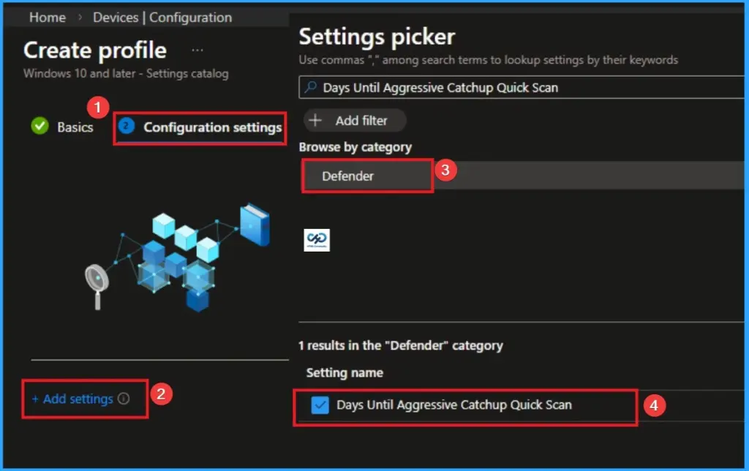Click the plus icon on the Add filter button
This screenshot has height=471, width=749.
314,120
